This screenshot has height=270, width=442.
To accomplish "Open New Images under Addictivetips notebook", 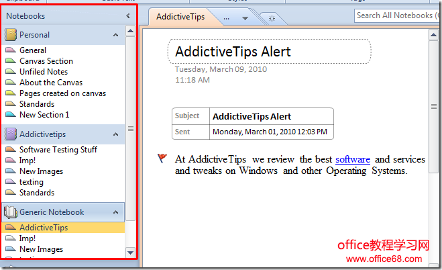I will click(41, 171).
